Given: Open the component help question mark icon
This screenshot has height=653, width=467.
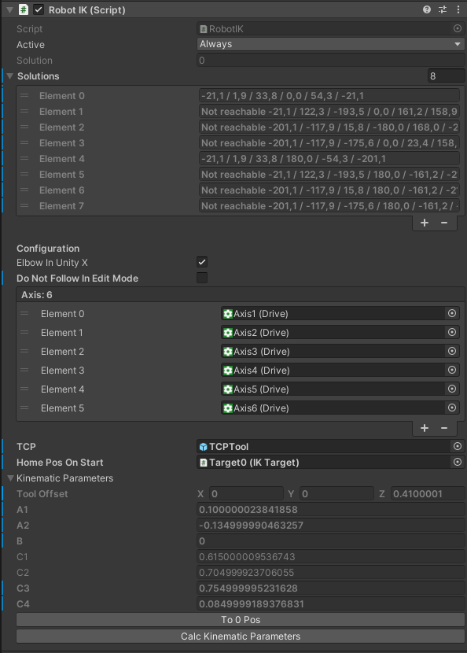Looking at the screenshot, I should point(425,9).
